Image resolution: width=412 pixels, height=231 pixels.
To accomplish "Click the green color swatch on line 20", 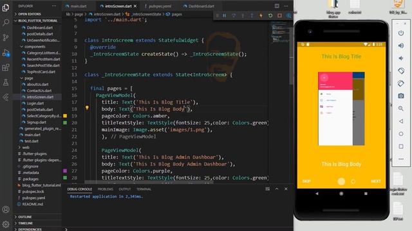I will (65, 123).
